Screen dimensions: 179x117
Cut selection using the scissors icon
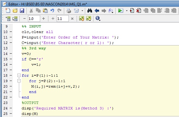[x=31, y=11]
